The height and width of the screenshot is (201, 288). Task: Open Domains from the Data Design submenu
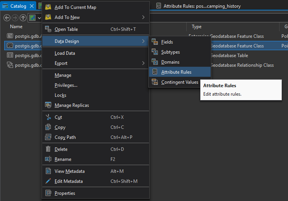click(170, 62)
